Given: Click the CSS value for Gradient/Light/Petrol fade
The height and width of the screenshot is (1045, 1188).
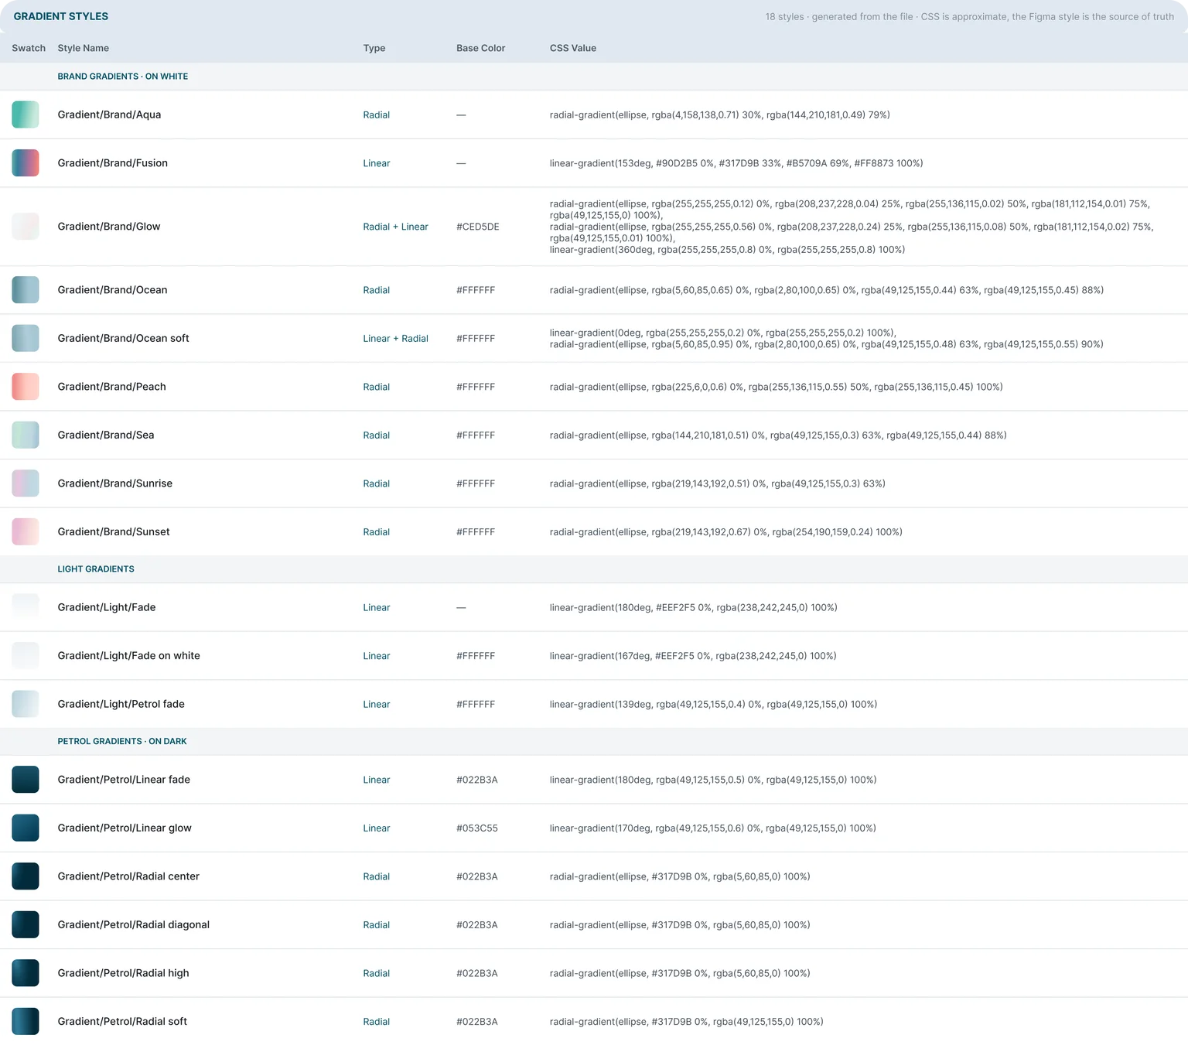Looking at the screenshot, I should tap(713, 705).
